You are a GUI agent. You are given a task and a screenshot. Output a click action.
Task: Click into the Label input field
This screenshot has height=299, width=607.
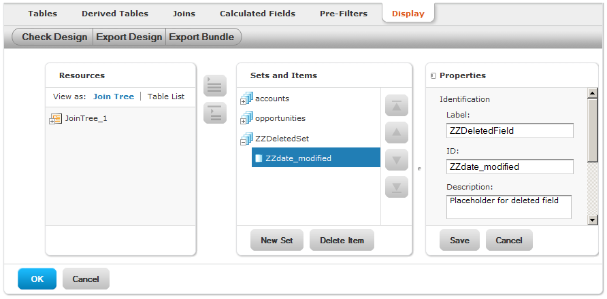pos(510,130)
